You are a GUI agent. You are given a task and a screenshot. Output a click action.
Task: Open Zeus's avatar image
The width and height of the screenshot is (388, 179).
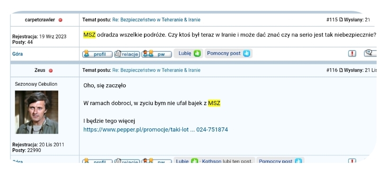[36, 112]
